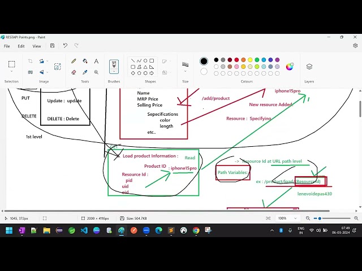This screenshot has width=362, height=271.
Task: Expand the Flip options arrow
Action: [48, 72]
